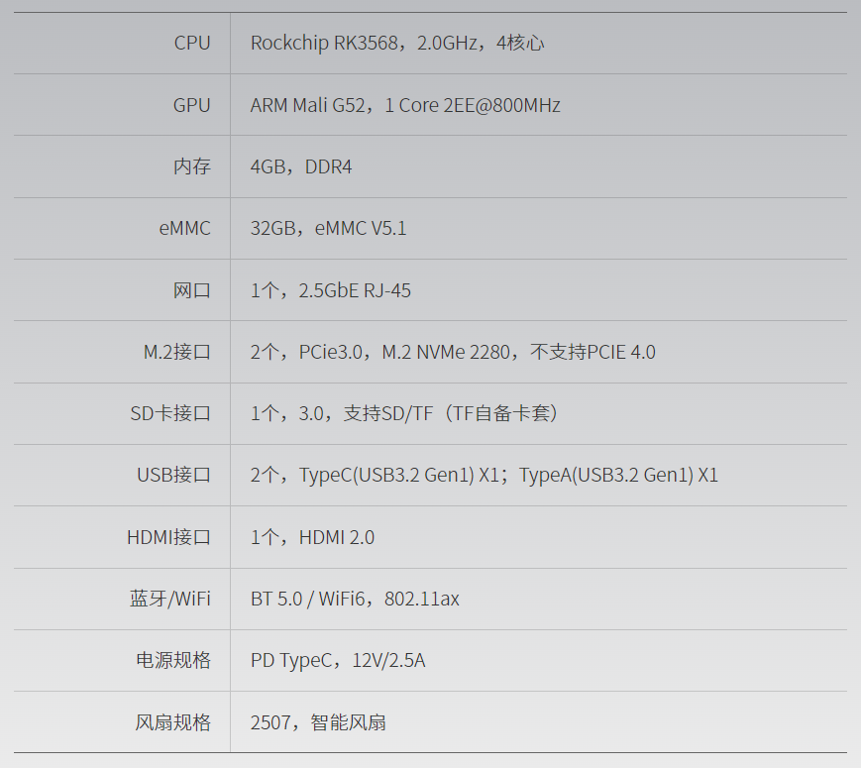Image resolution: width=861 pixels, height=768 pixels.
Task: Select the 32GB，eMMC V5.1 value
Action: pyautogui.click(x=328, y=228)
